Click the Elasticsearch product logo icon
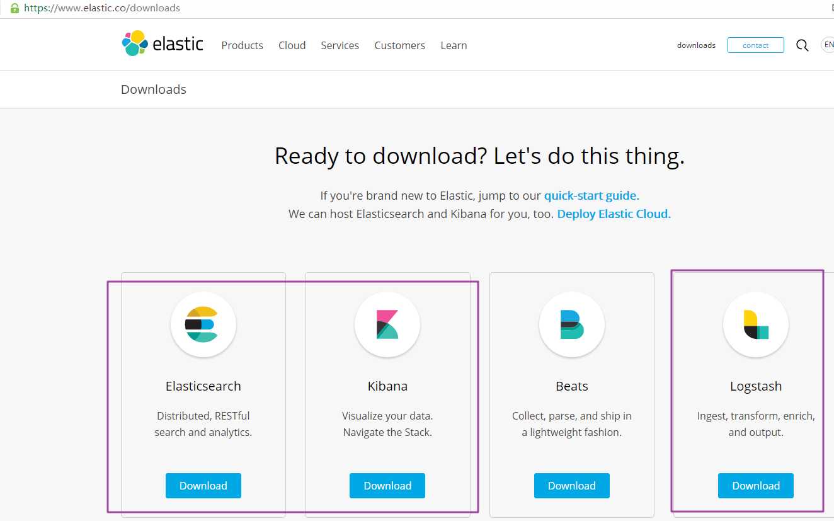The width and height of the screenshot is (834, 521). (203, 325)
